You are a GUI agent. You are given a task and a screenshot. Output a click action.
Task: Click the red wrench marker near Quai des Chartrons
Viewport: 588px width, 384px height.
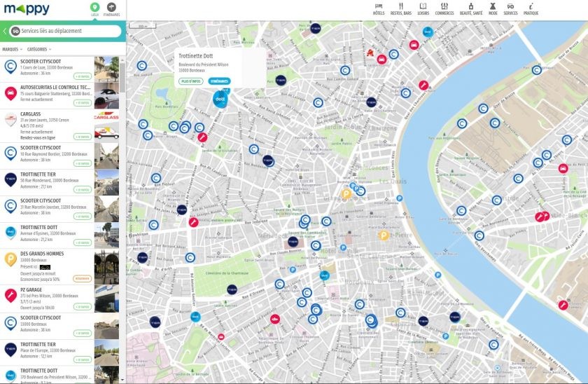point(423,85)
